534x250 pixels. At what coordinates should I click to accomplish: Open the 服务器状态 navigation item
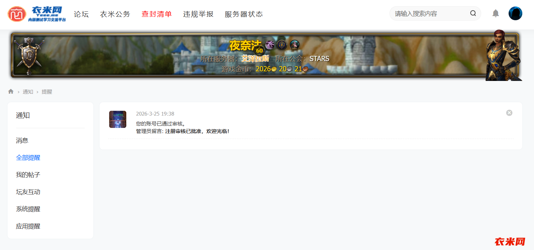pyautogui.click(x=244, y=14)
